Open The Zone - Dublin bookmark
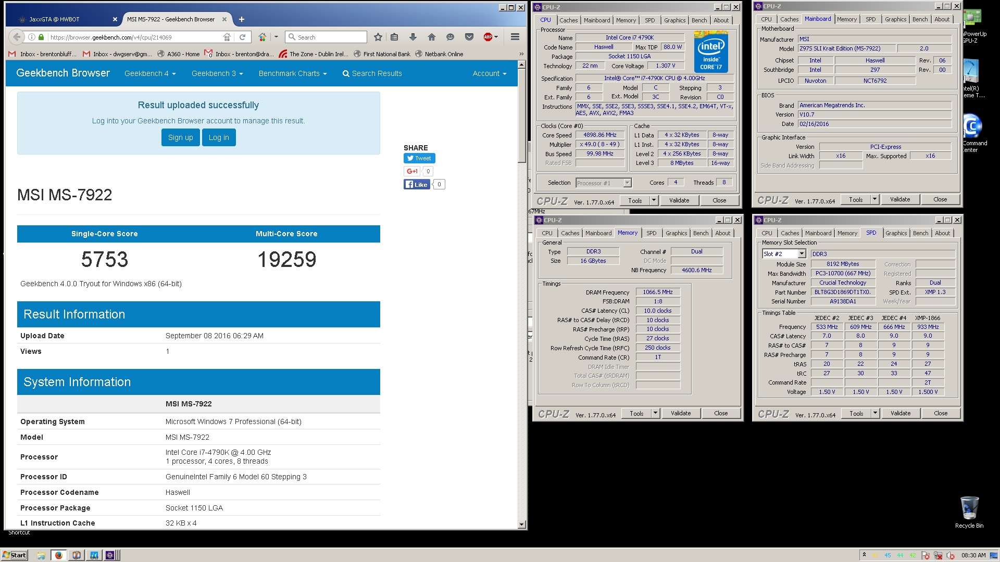Image resolution: width=1000 pixels, height=562 pixels. pos(314,54)
